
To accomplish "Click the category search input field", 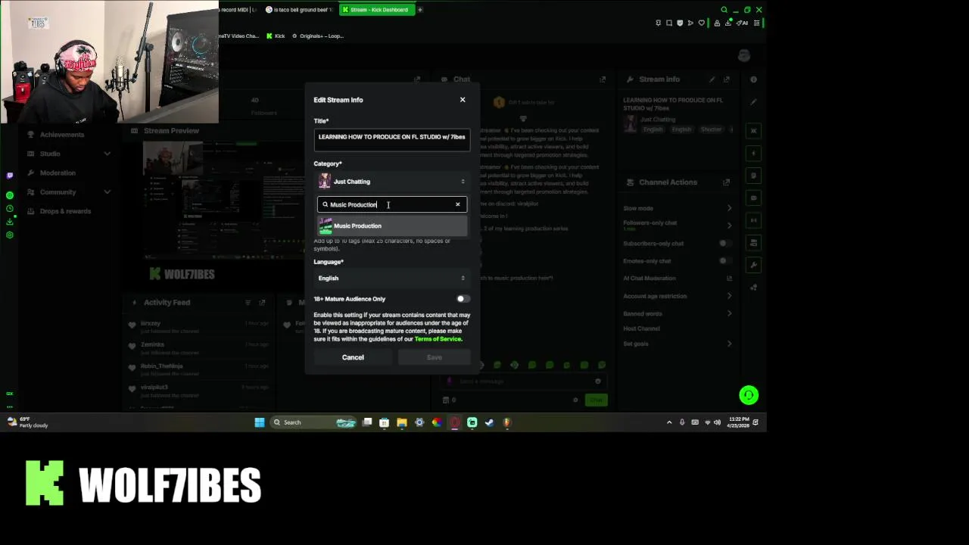I will point(390,204).
